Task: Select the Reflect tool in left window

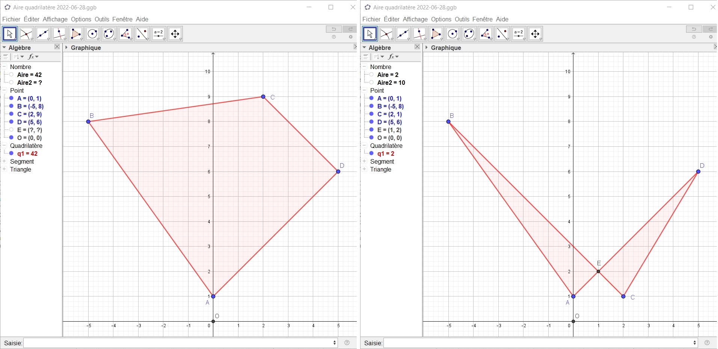Action: 142,34
